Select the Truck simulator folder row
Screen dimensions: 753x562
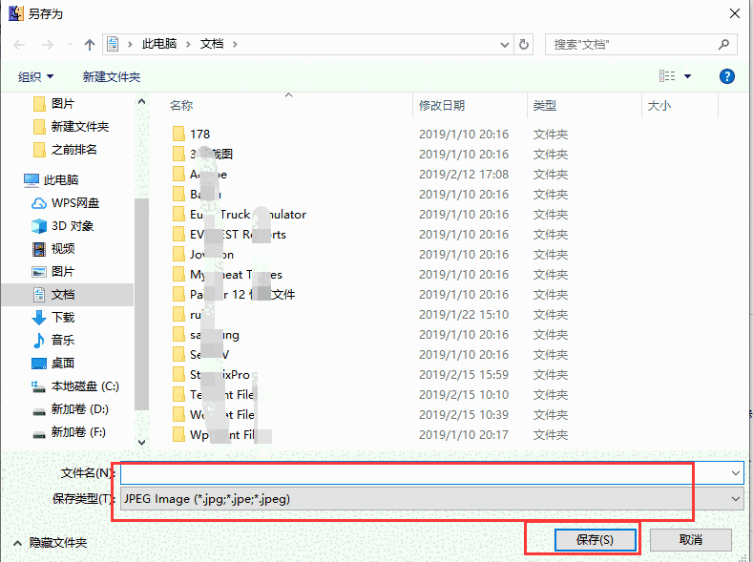(x=369, y=215)
